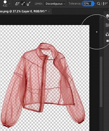
Task: Click the canvas vertical scrollbar thumb
Action: (101, 82)
